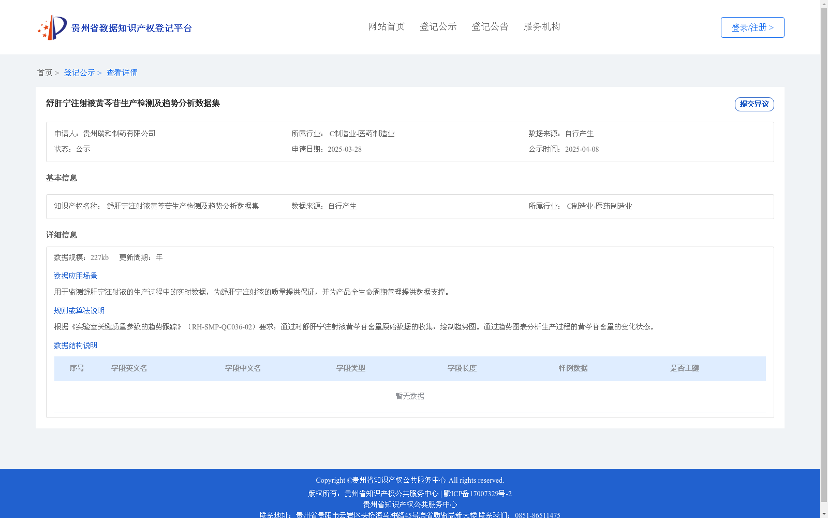Click the 基本信息 section heading
The width and height of the screenshot is (828, 518).
62,178
